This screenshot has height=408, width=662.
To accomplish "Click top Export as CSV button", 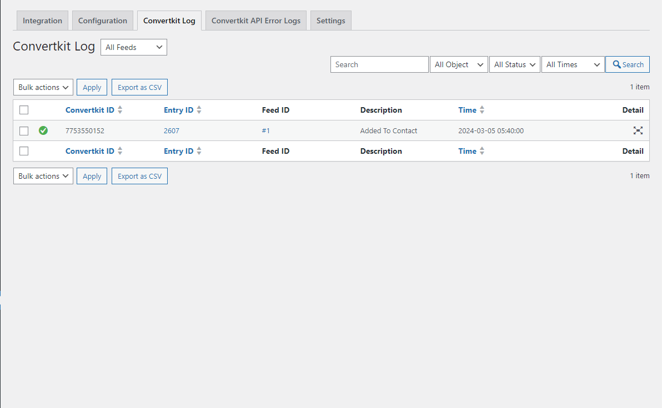I will coord(140,87).
